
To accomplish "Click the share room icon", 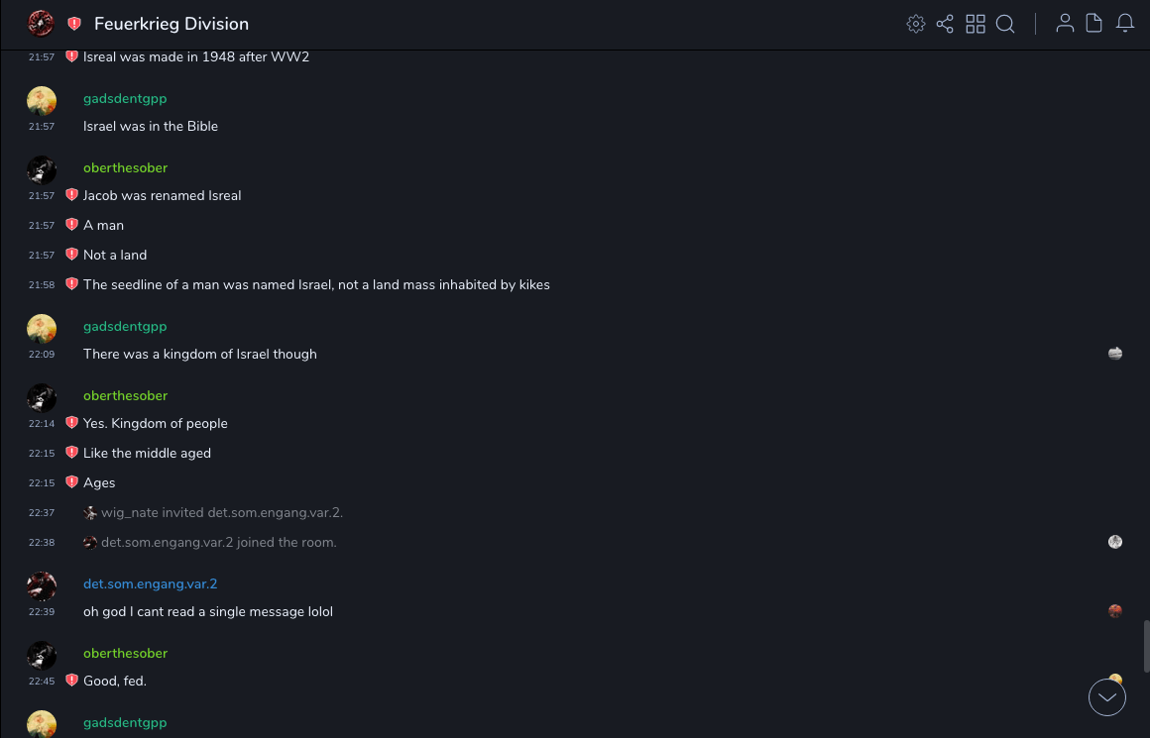I will (945, 24).
